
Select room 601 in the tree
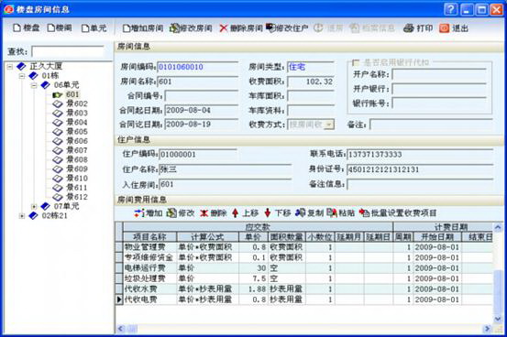tap(72, 94)
